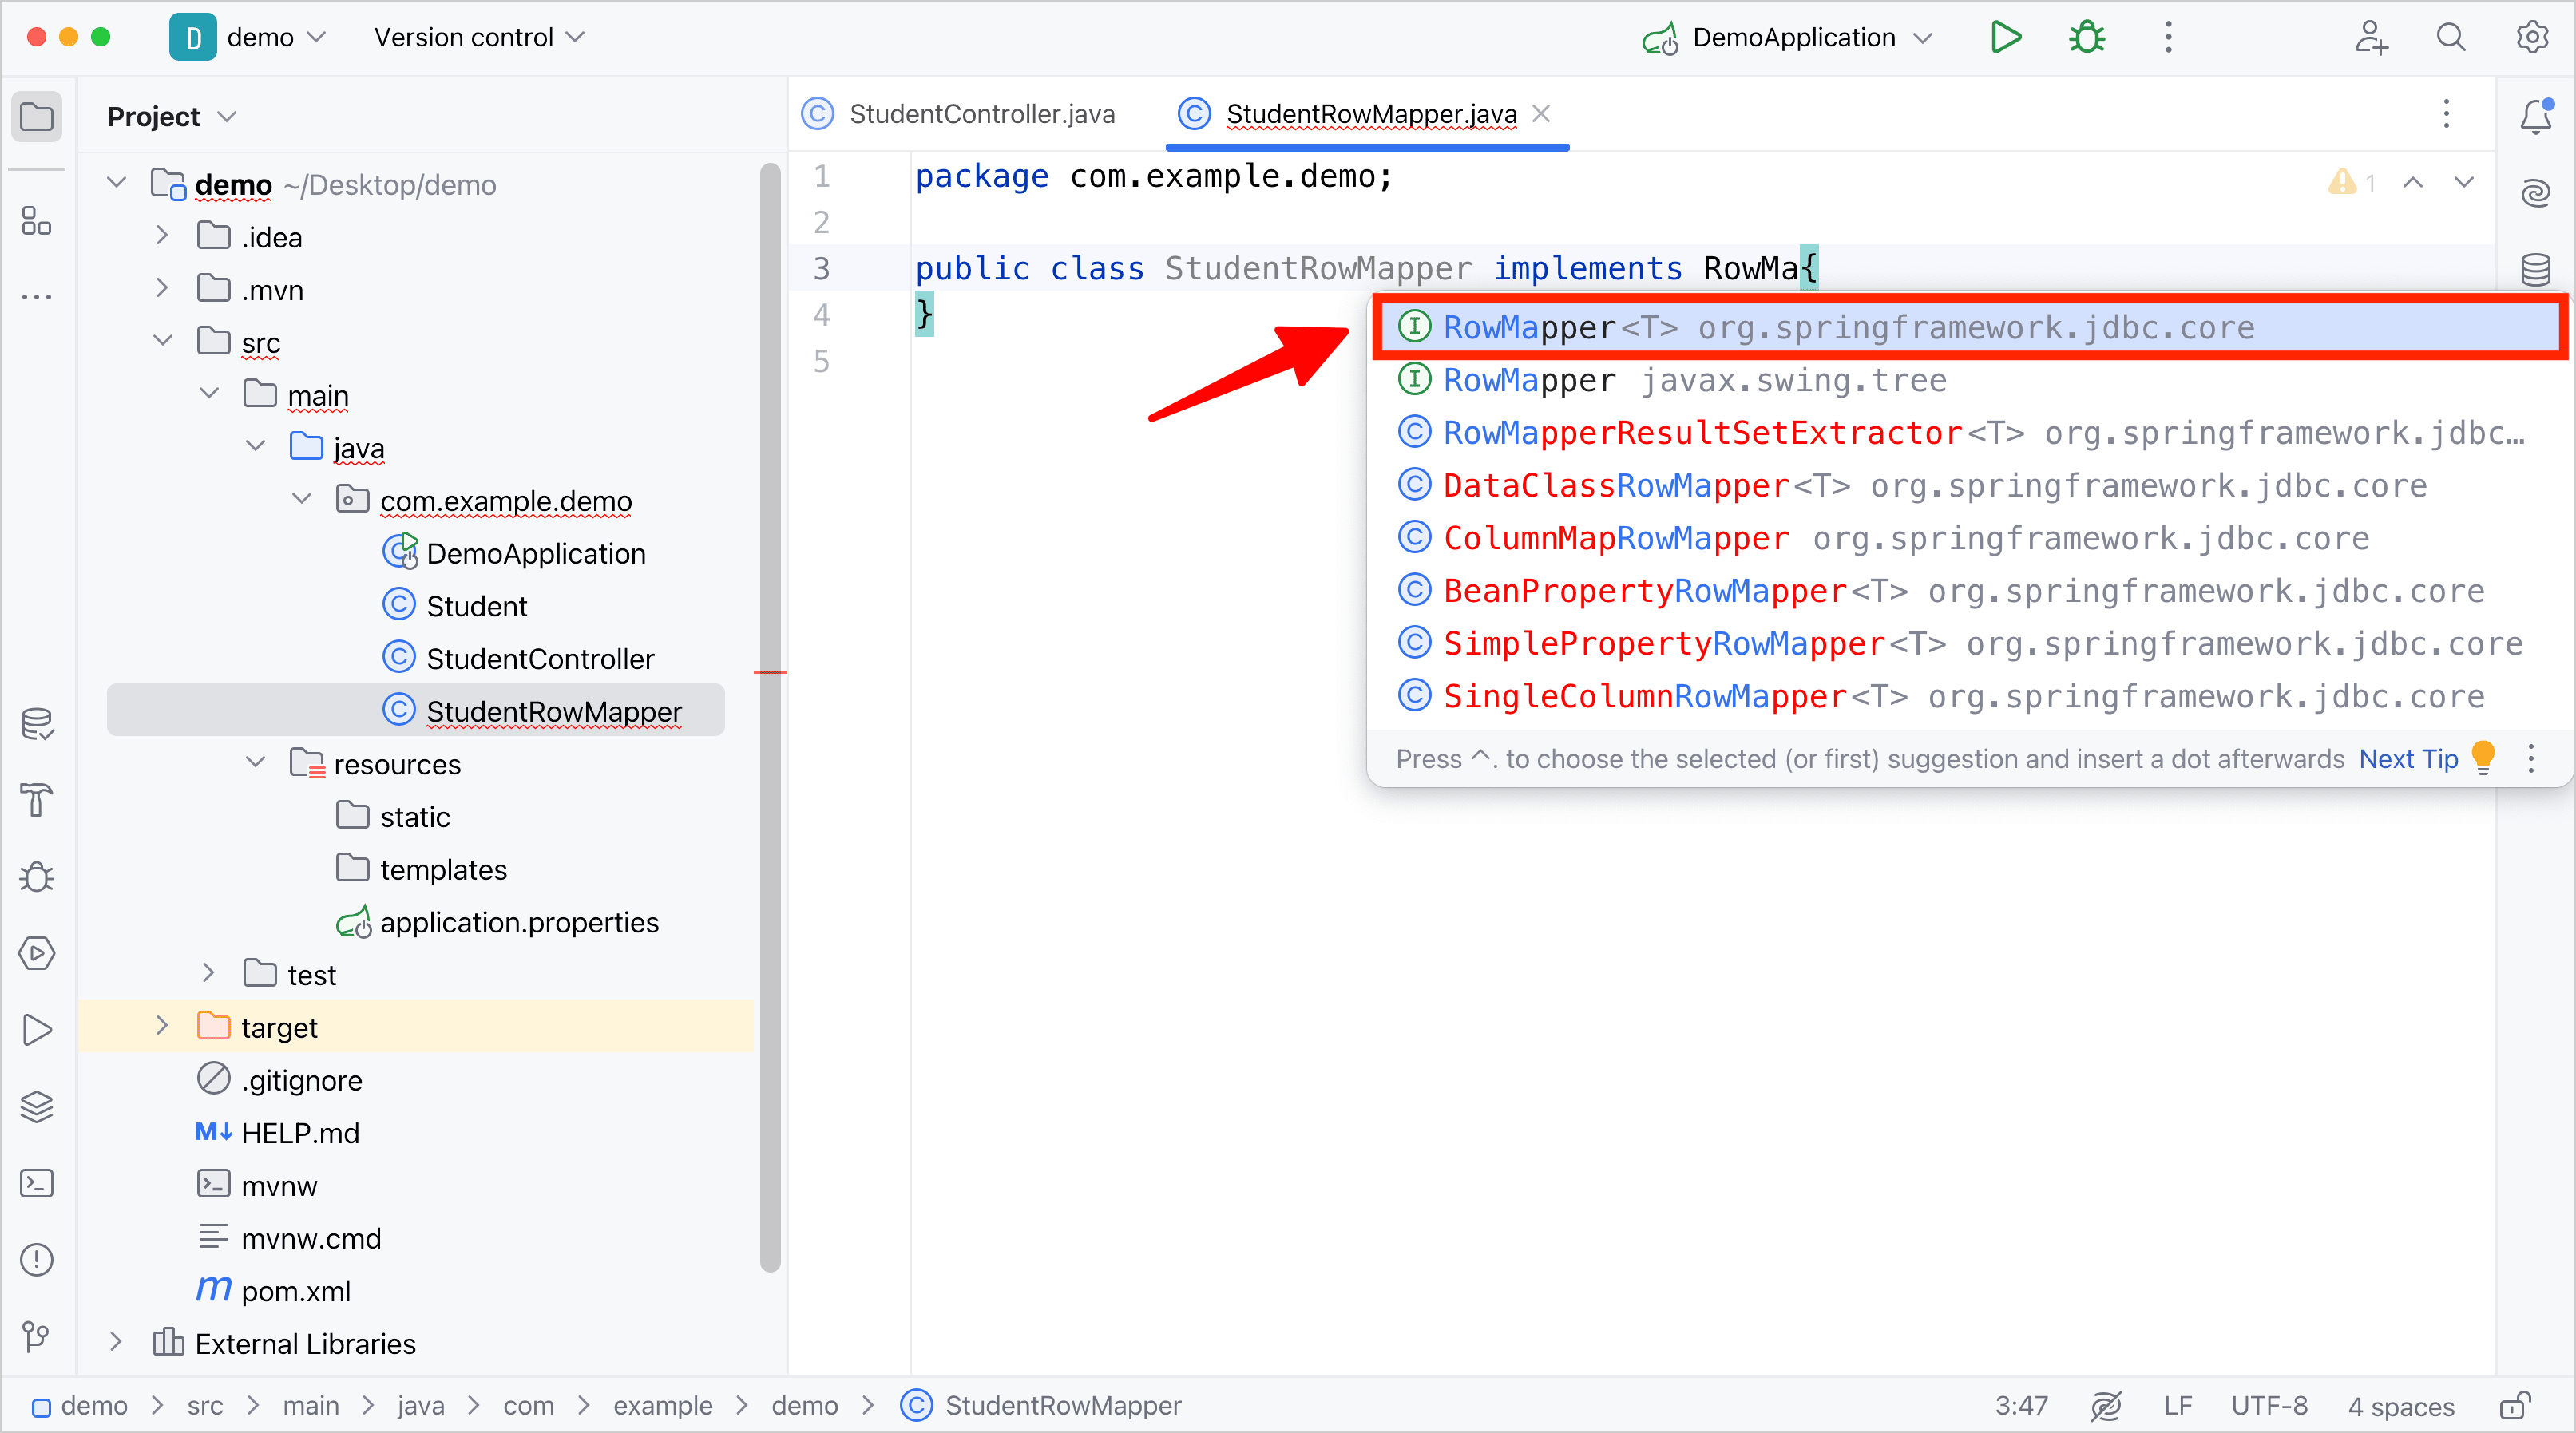Open the more actions menu beside Debug
Image resolution: width=2576 pixels, height=1433 pixels.
[x=2168, y=38]
